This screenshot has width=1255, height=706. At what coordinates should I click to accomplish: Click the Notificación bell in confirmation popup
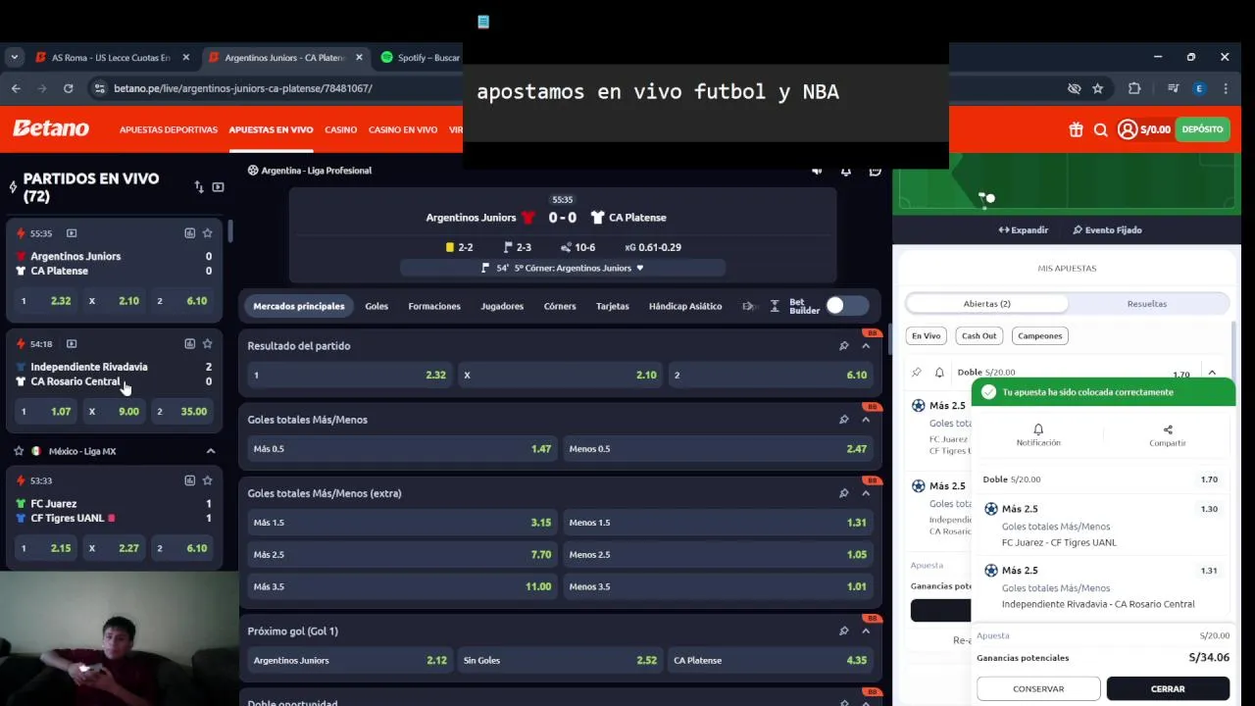point(1038,434)
